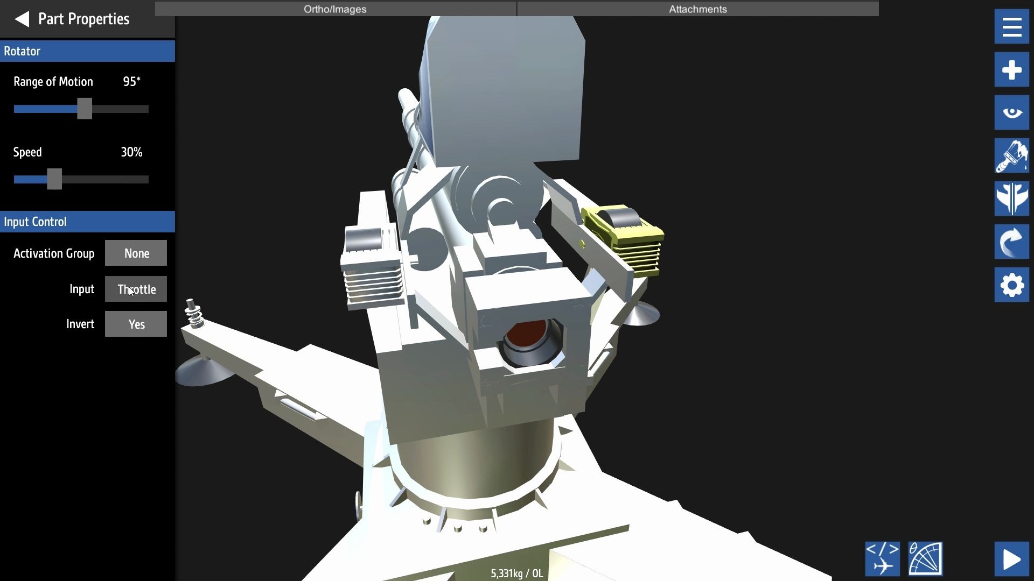Toggle Invert option set to Yes
Screen dimensions: 1034x581
(136, 324)
